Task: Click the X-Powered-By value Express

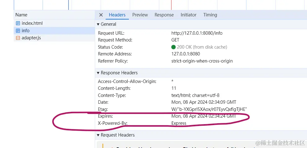Action: 179,123
